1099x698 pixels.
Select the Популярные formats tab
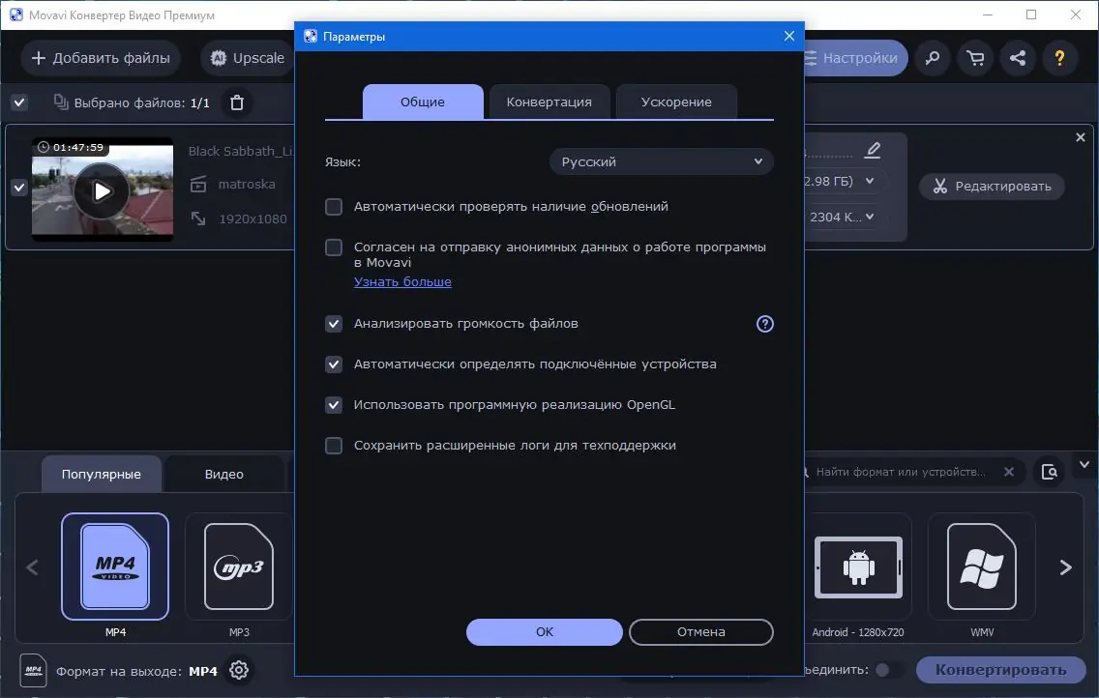(101, 474)
